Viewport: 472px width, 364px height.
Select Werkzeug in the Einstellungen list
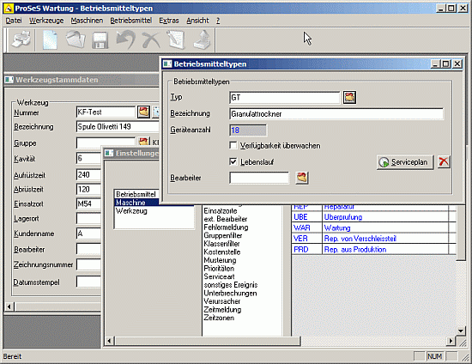(x=154, y=210)
